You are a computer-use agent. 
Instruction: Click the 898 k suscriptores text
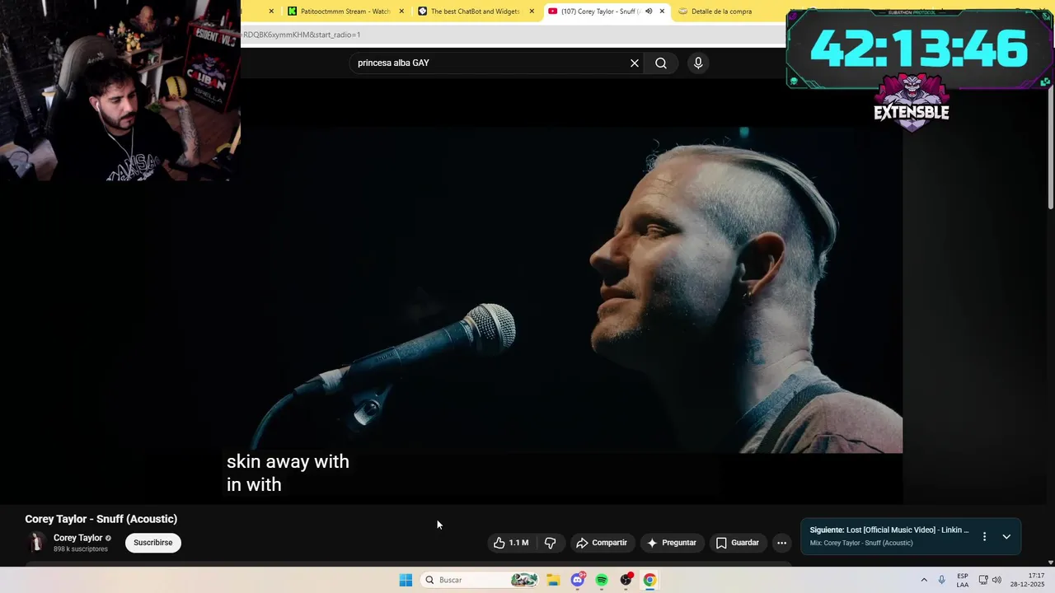pos(81,549)
